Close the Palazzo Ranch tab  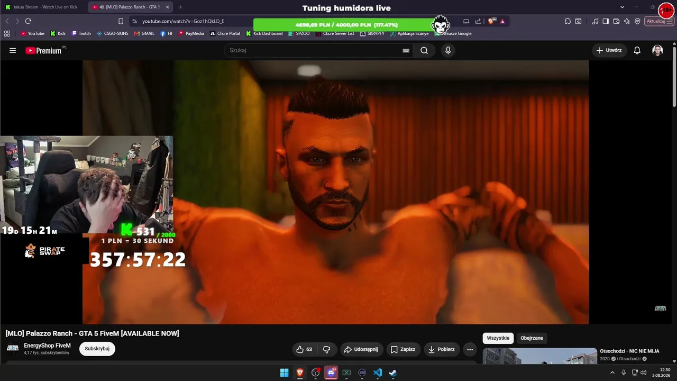point(167,7)
